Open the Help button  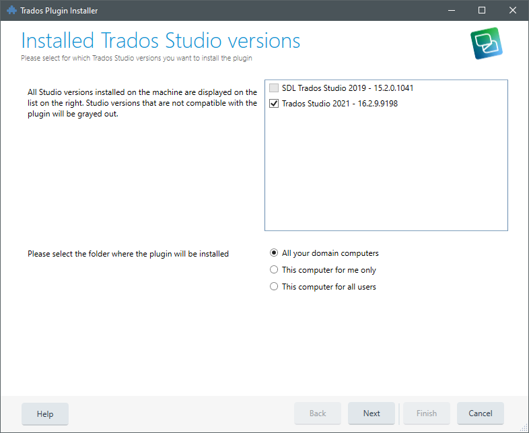coord(45,413)
